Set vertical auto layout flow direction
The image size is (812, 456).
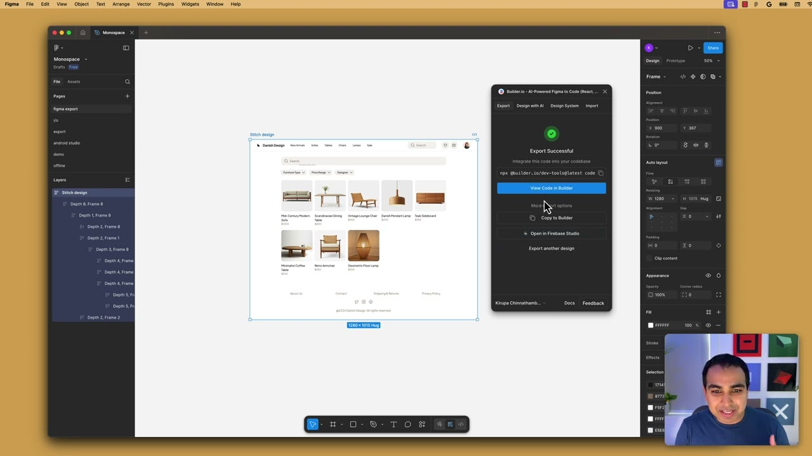pyautogui.click(x=671, y=182)
